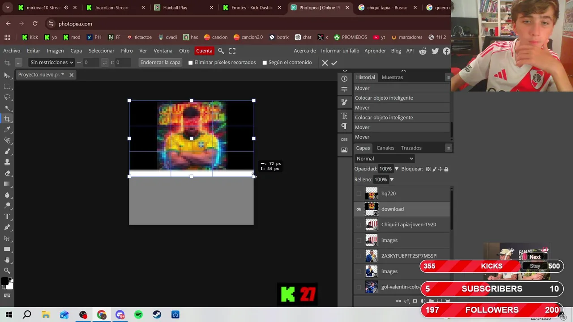Close the 'Proyecto nuevo' document tab
573x322 pixels.
point(71,75)
